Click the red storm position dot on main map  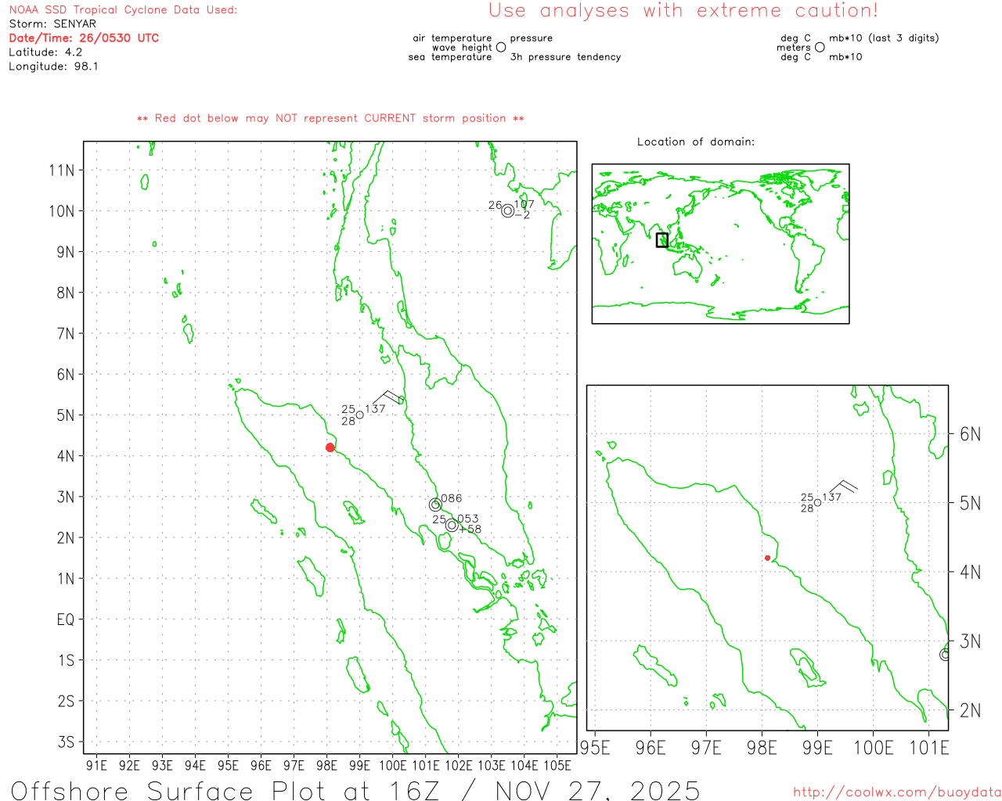click(330, 447)
